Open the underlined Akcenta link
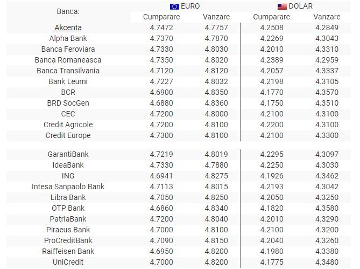 coord(68,27)
